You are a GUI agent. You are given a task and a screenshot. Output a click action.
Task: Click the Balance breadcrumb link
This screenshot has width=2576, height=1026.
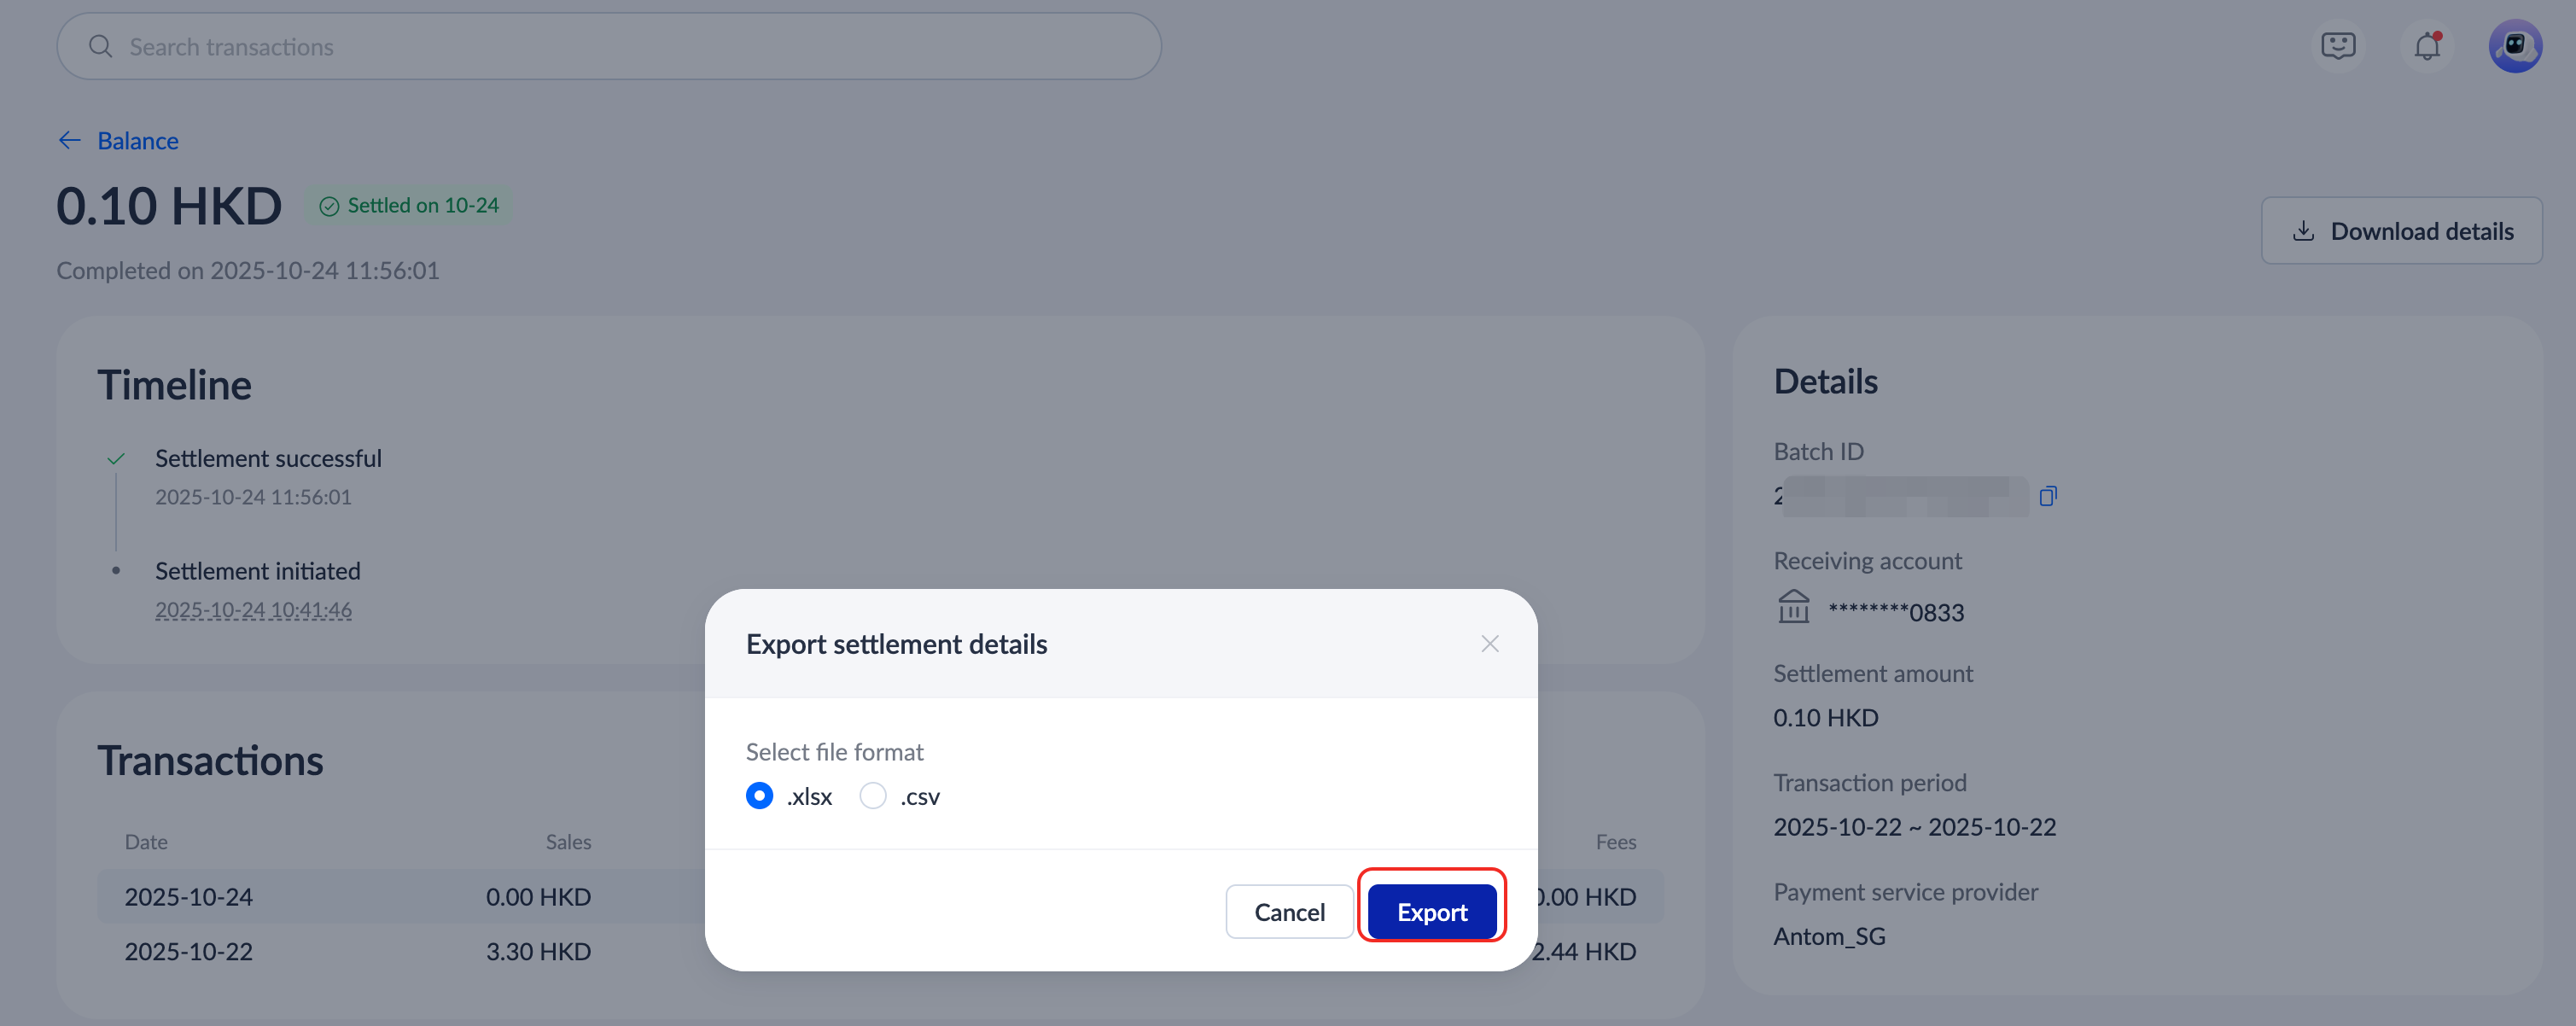point(138,141)
